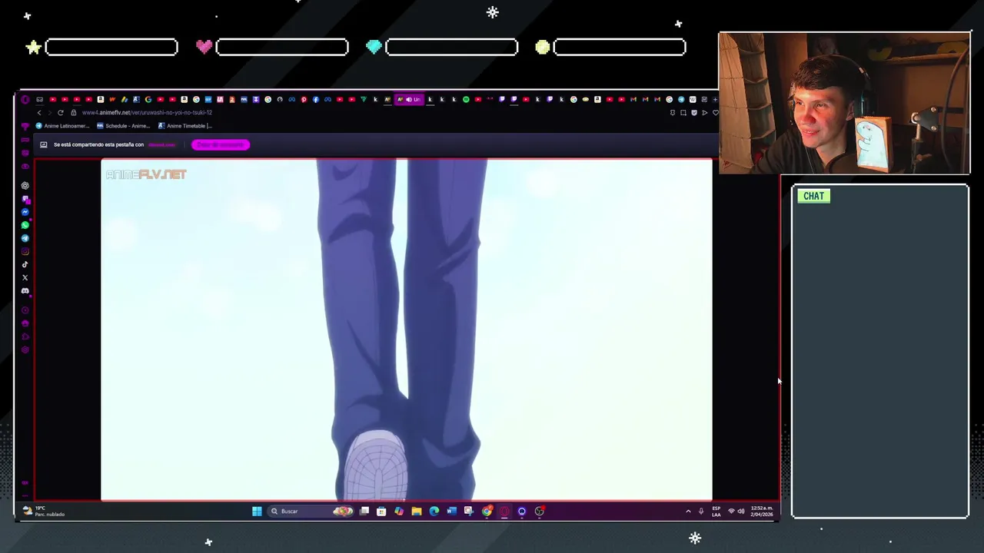Open the ESP LAA language switcher

716,512
